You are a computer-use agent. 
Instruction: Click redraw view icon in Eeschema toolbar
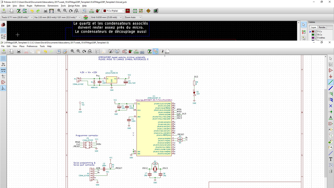pyautogui.click(x=84, y=52)
